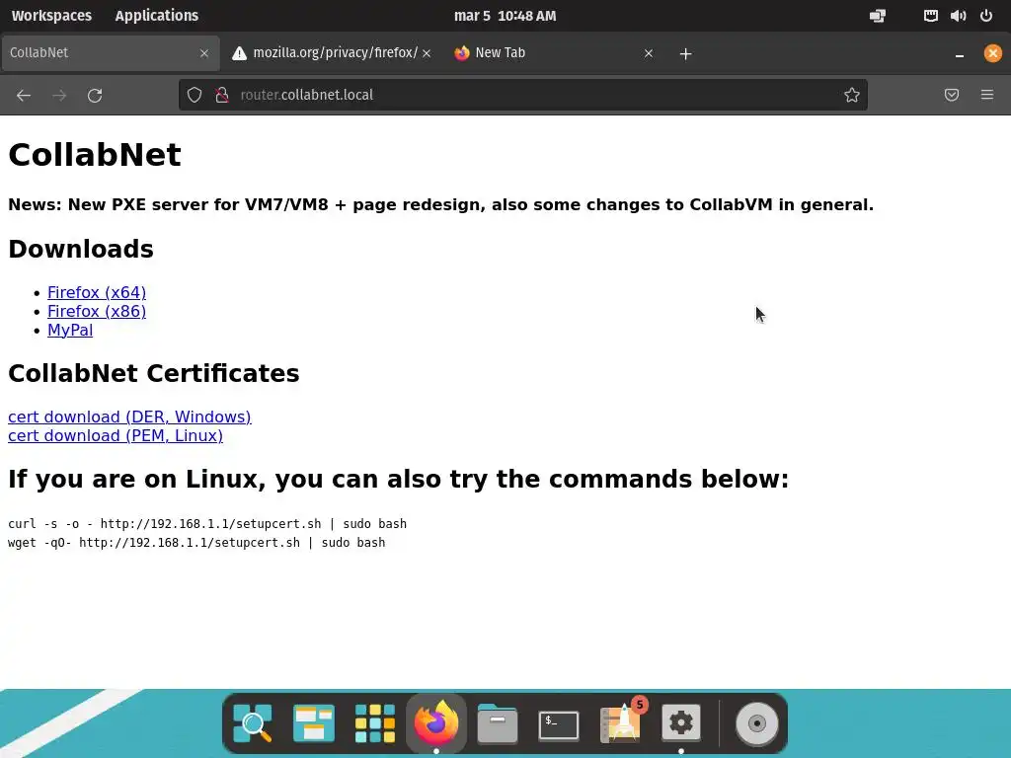
Task: Click the disc drive icon in dock
Action: (757, 723)
